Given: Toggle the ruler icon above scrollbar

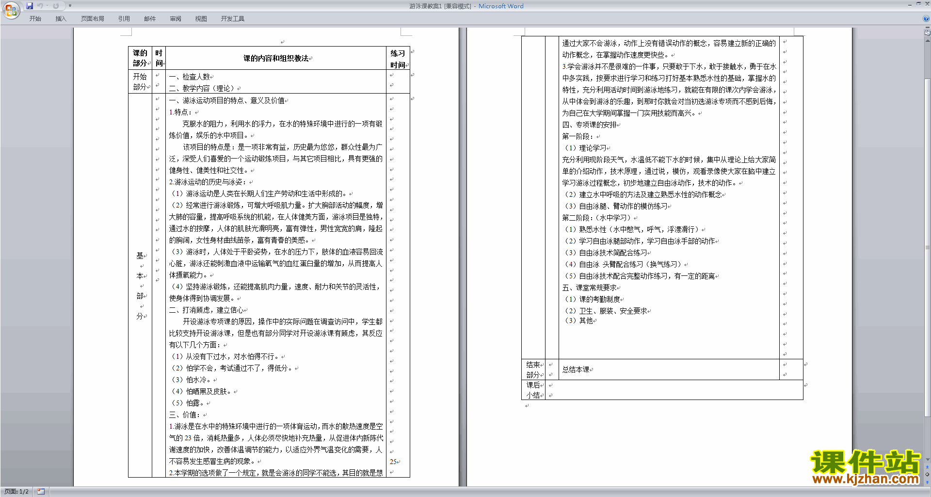Looking at the screenshot, I should click(928, 33).
